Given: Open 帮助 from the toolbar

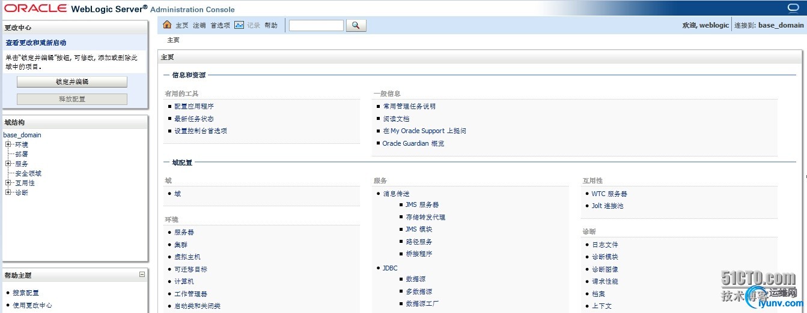Looking at the screenshot, I should (x=271, y=25).
